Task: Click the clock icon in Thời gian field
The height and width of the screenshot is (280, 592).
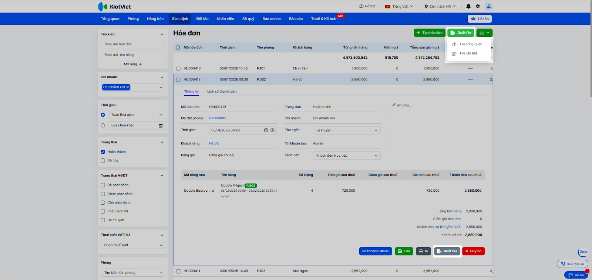Action: coord(272,130)
